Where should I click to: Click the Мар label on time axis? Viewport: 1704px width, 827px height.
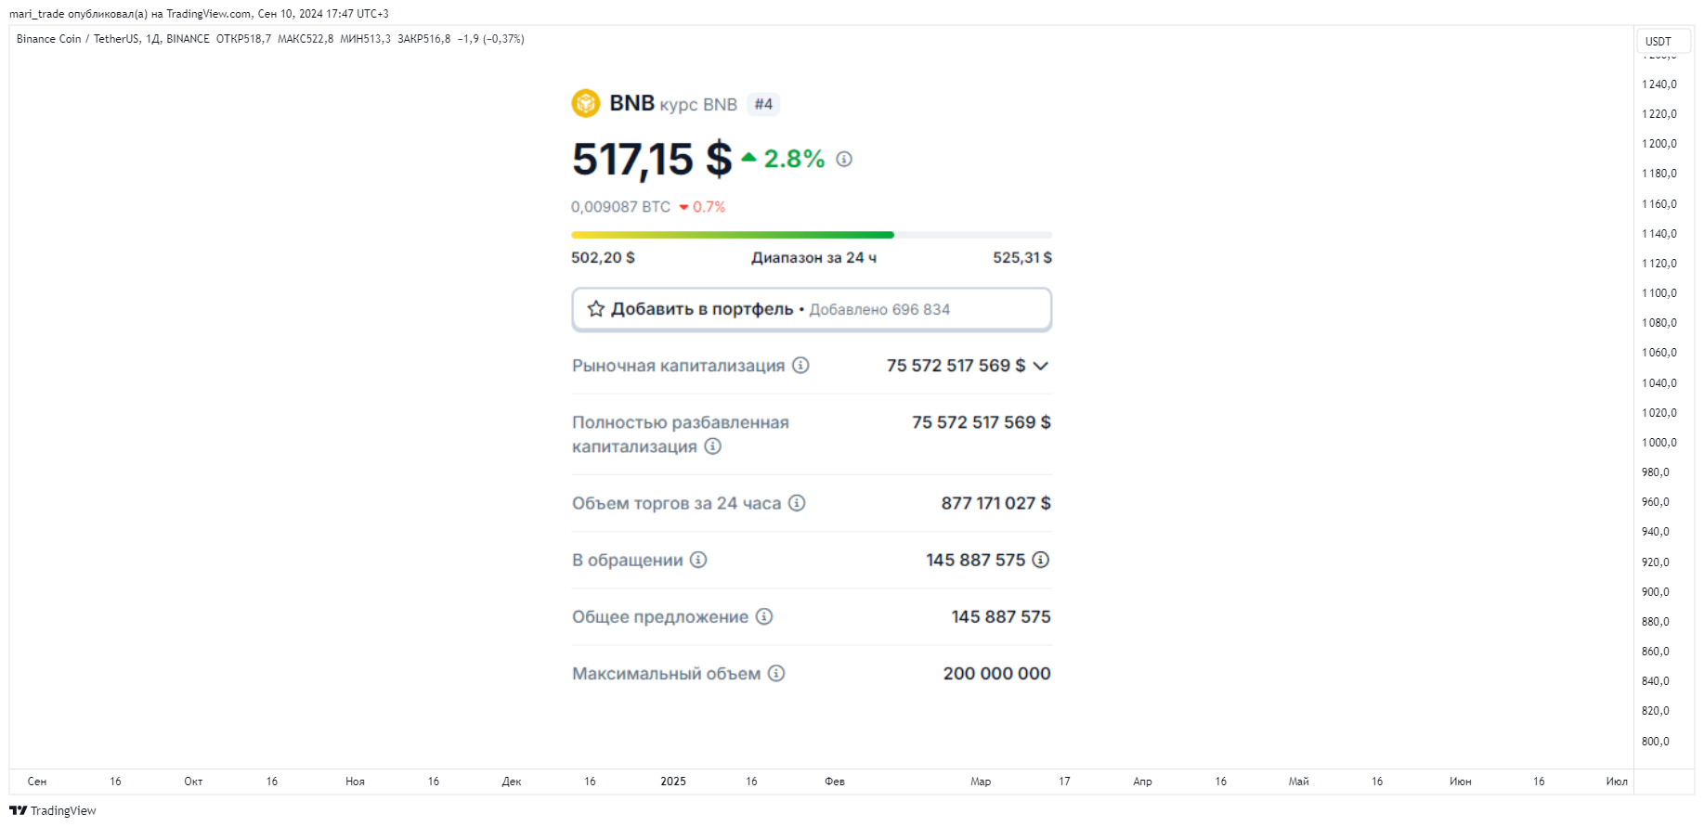(981, 782)
